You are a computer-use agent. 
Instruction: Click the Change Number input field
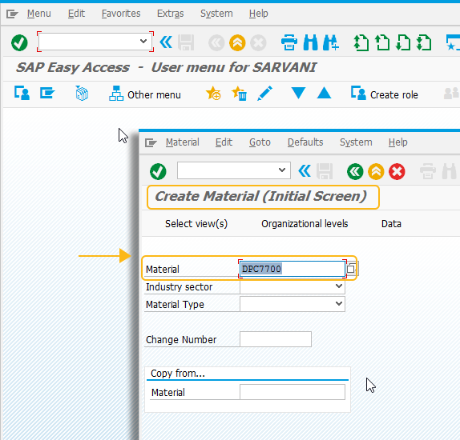[276, 339]
